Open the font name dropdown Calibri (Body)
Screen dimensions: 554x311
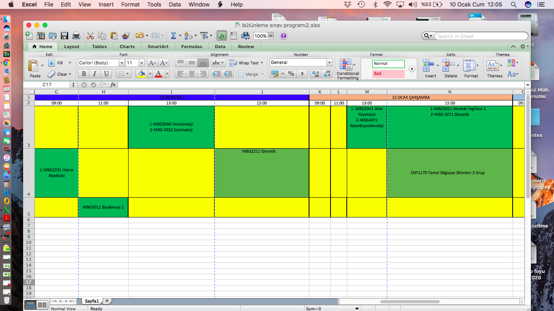121,63
